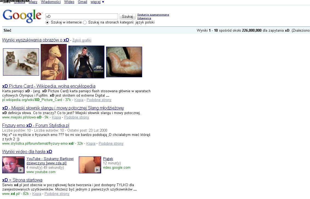Open 'YouTube - Szukamy Bartkowi dziewczyny' video link
Viewport: 310px width, 199px height.
[50, 161]
